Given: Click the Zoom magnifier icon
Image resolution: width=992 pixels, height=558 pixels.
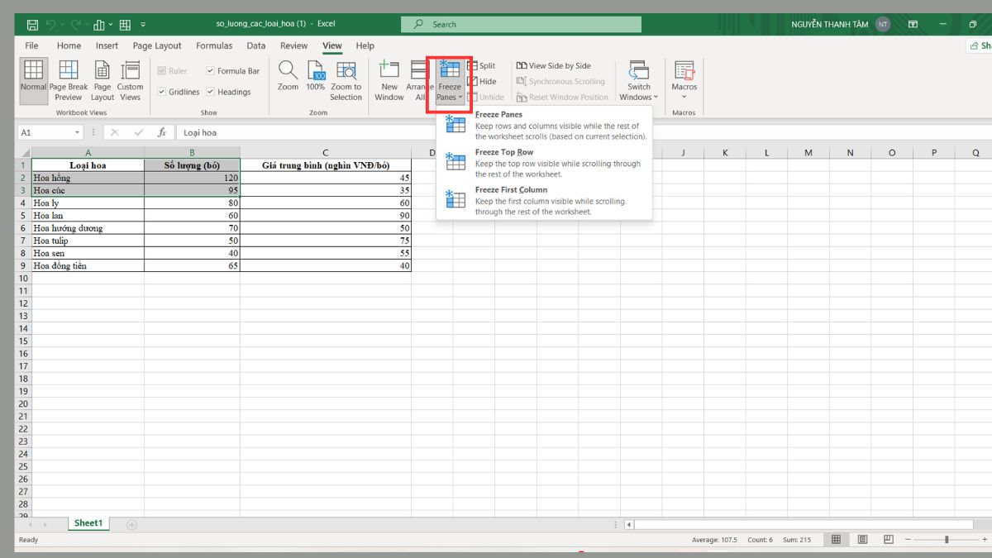Looking at the screenshot, I should click(x=288, y=70).
